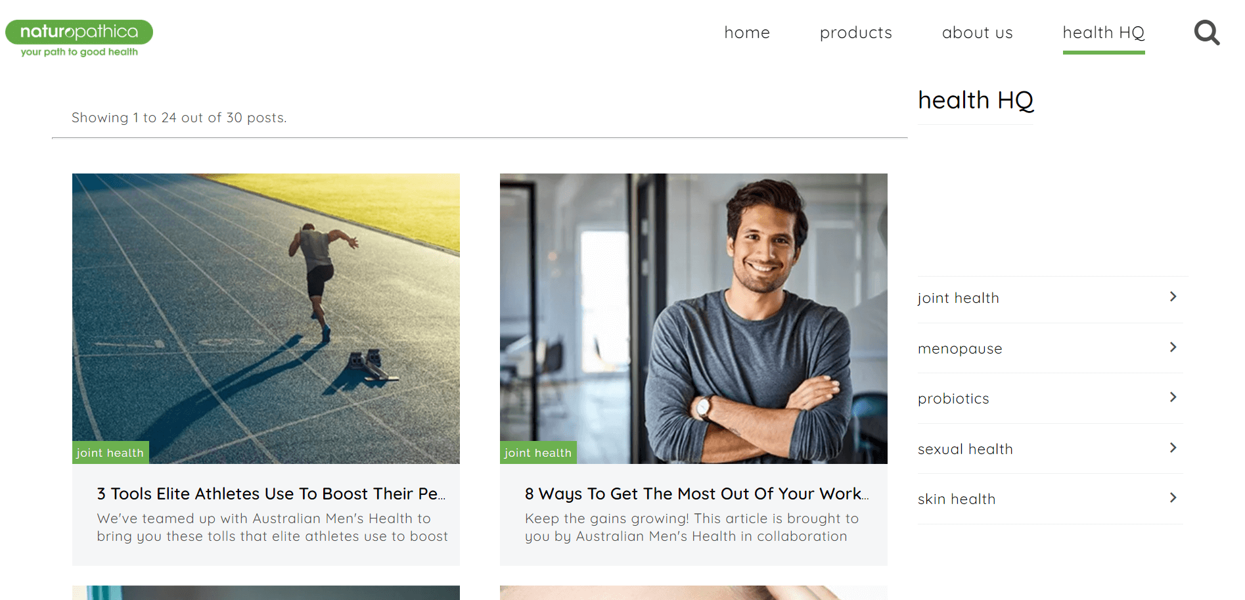This screenshot has height=600, width=1245.
Task: Navigate to about us page
Action: (x=977, y=33)
